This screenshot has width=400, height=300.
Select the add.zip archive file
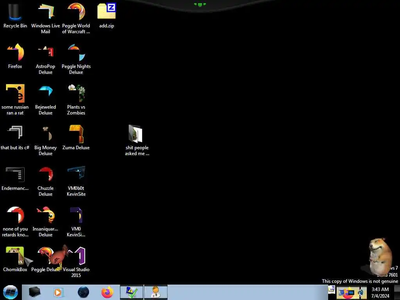click(x=106, y=15)
